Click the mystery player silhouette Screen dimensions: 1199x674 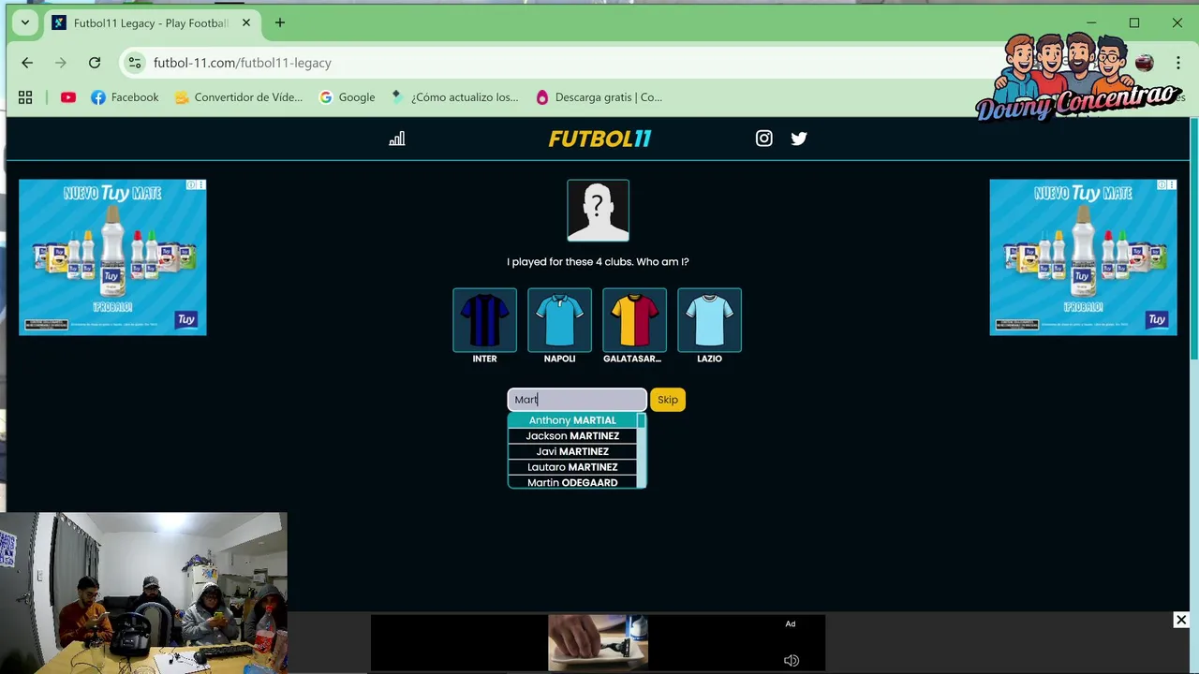(598, 211)
